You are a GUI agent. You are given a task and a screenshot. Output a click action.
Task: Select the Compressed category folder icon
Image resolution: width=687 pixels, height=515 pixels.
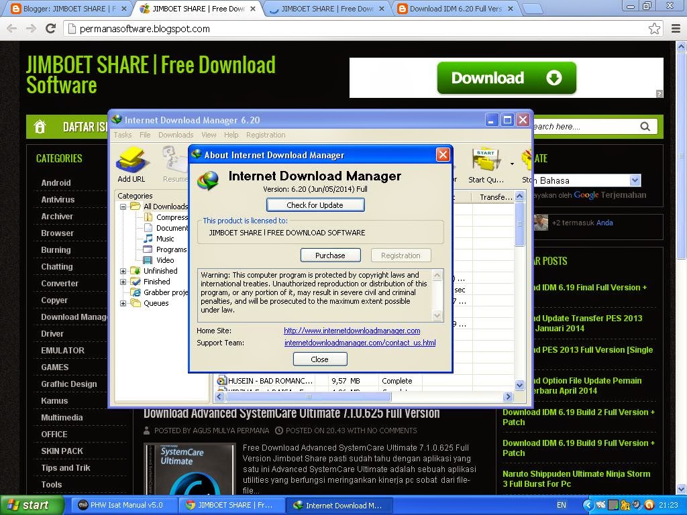tap(148, 217)
